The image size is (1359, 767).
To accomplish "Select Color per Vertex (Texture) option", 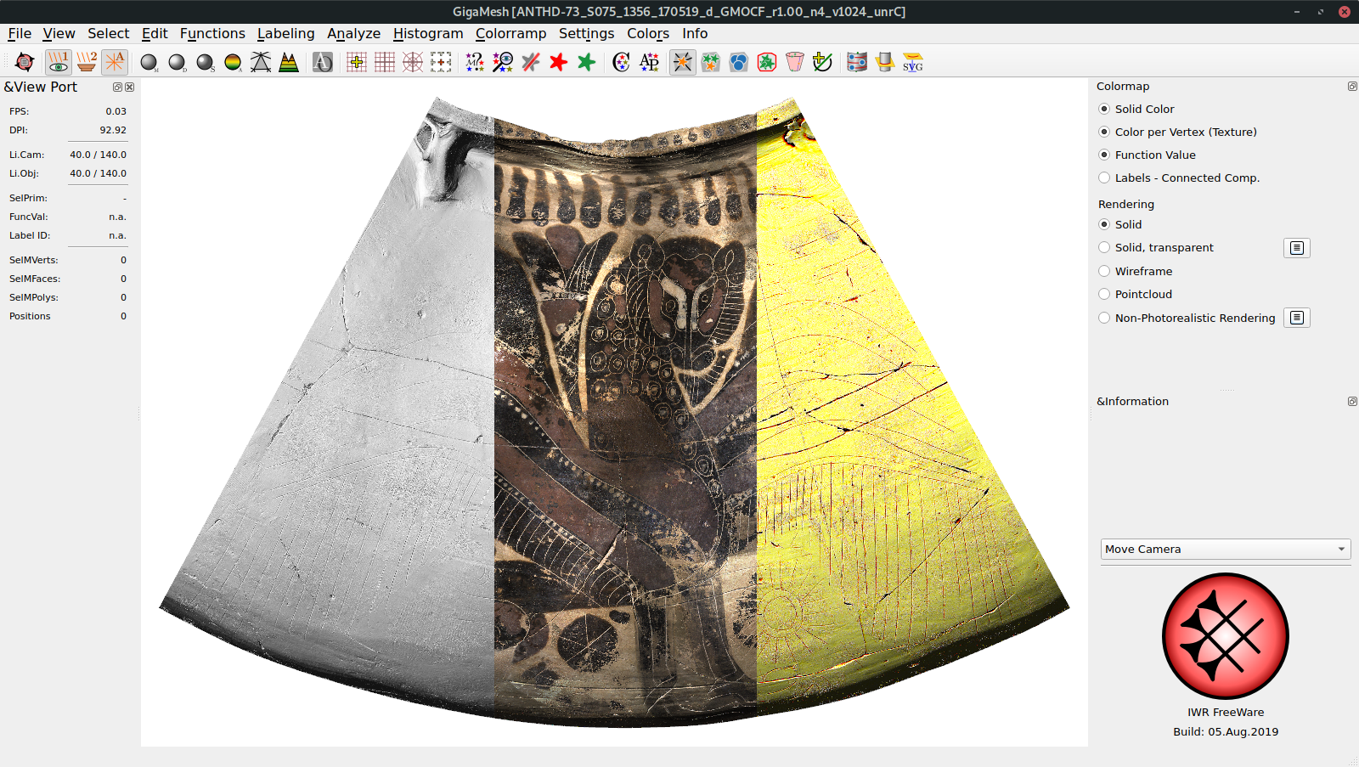I will click(1177, 132).
